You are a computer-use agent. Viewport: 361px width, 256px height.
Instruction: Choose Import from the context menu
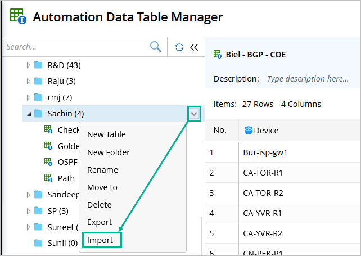point(100,240)
